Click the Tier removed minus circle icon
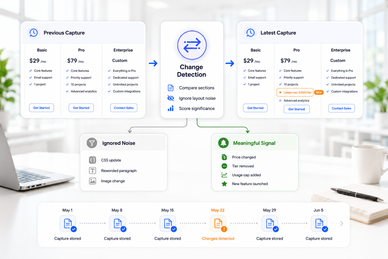Viewport: 388px width, 259px height. tap(224, 166)
